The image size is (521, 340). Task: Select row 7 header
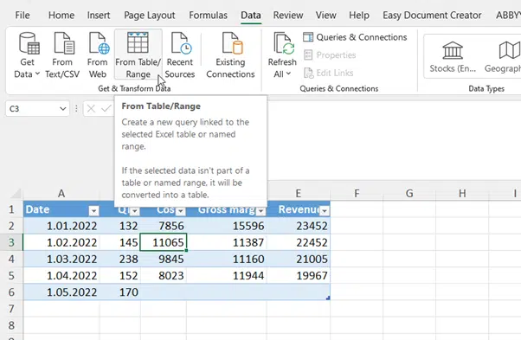[11, 309]
